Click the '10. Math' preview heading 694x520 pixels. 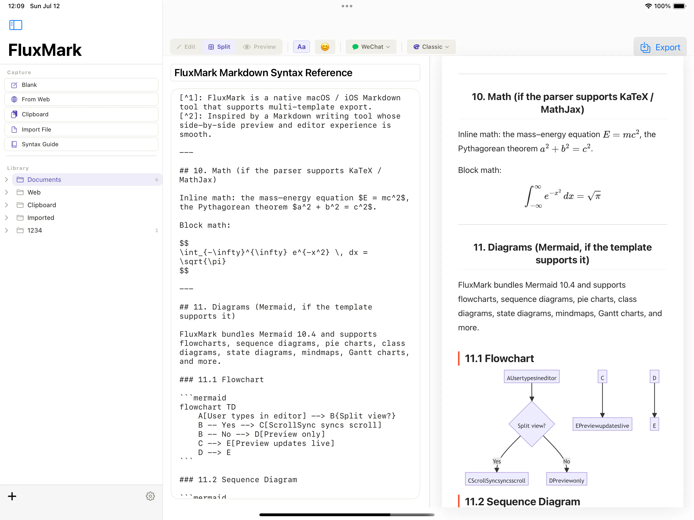click(x=562, y=103)
